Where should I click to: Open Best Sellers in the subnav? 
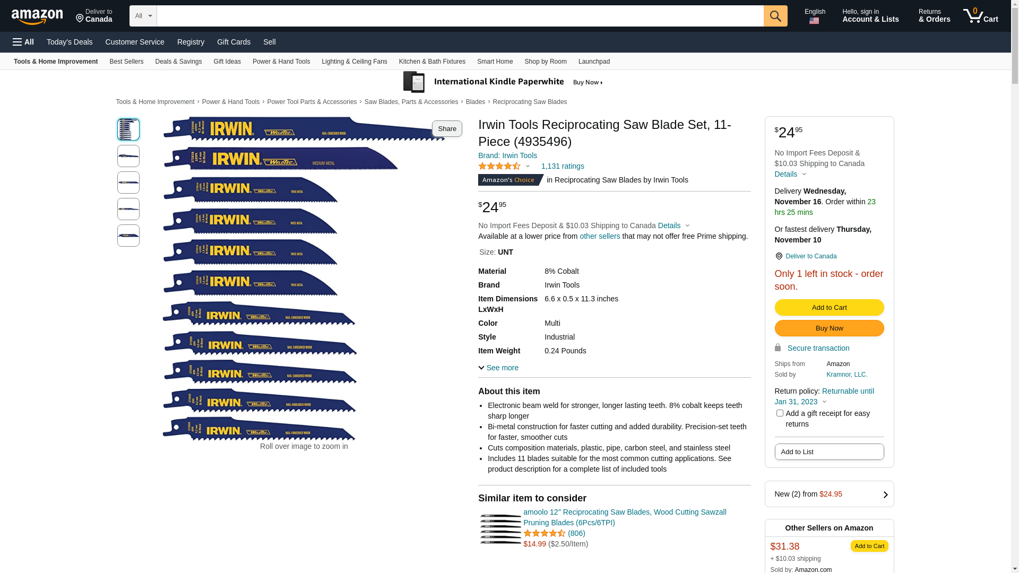[126, 62]
